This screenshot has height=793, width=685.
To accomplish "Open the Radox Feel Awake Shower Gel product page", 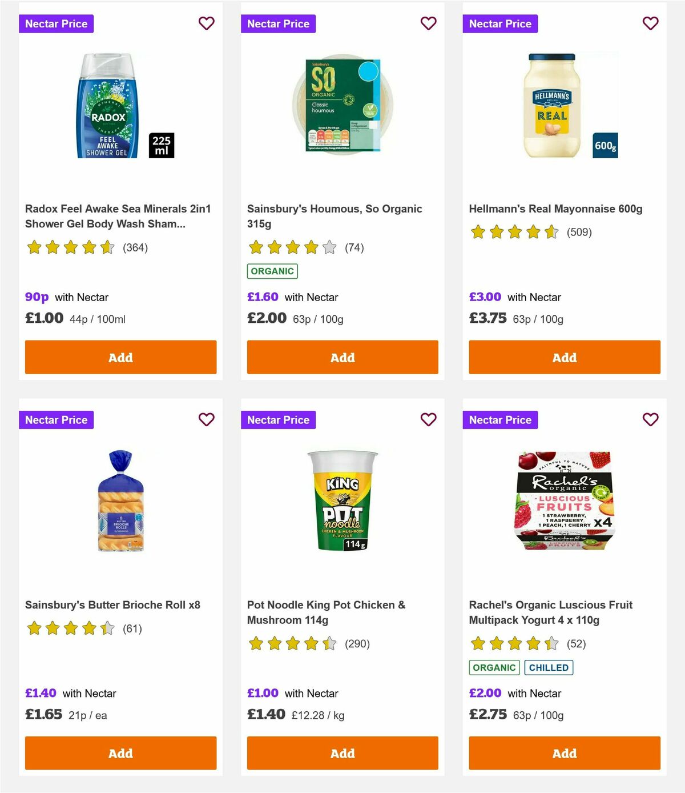I will click(118, 216).
